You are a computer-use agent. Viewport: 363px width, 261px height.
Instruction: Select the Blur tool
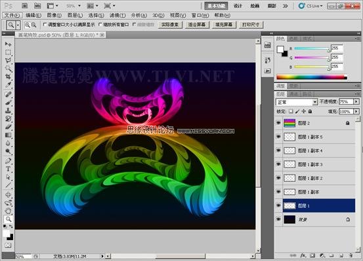tap(8, 143)
